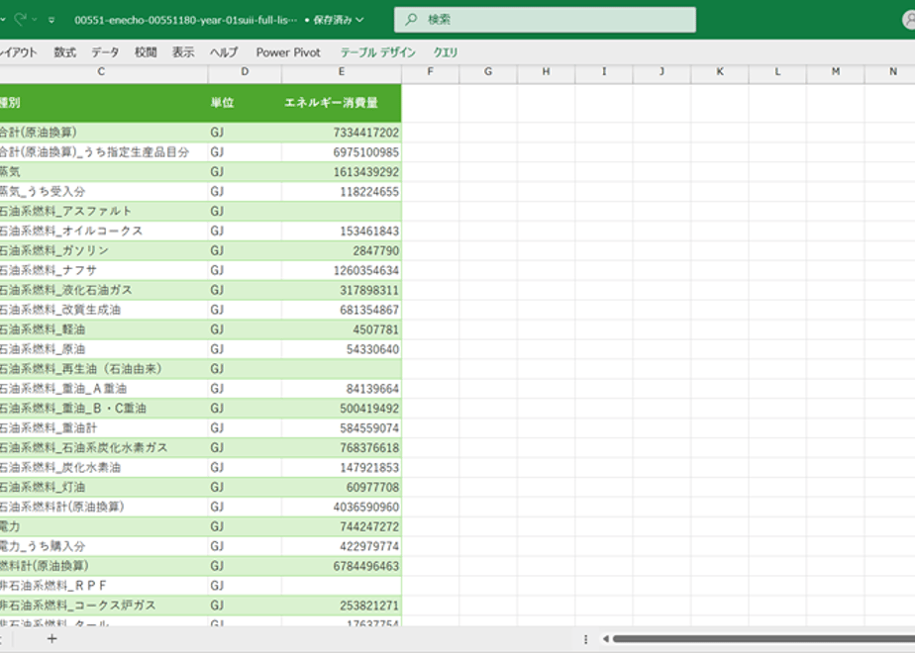The height and width of the screenshot is (653, 915).
Task: Select the cell 石油系燃料_再生油（石油由来）
Action: pos(103,369)
